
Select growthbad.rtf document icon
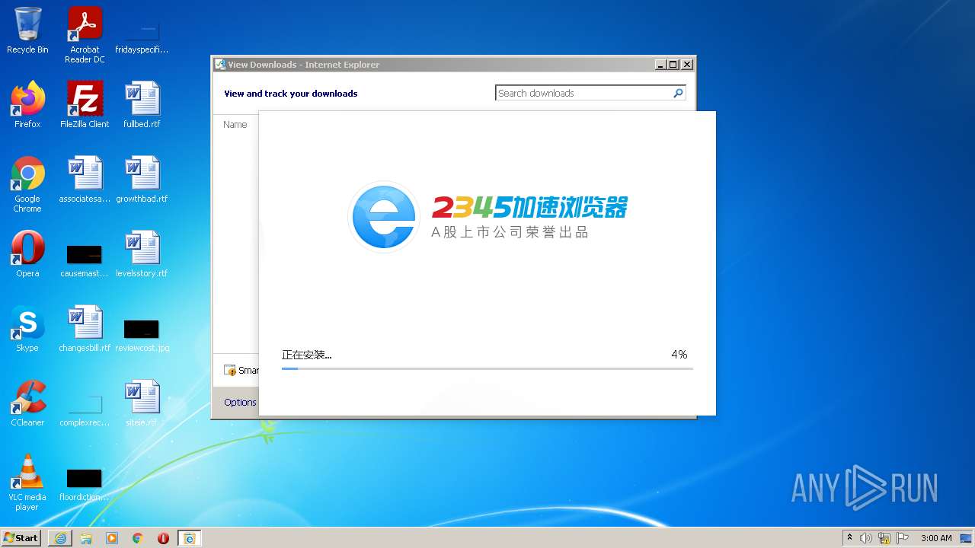[x=142, y=180]
